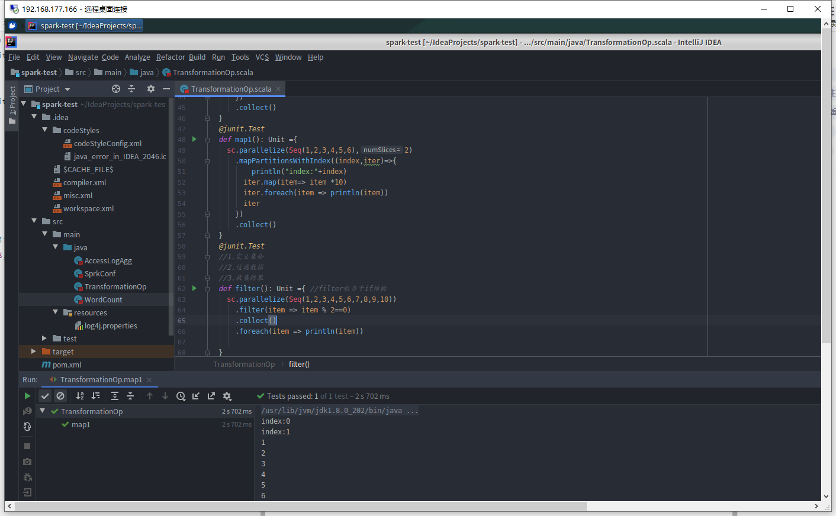This screenshot has width=836, height=516.
Task: Click the spark-test taskbar window button
Action: point(84,26)
